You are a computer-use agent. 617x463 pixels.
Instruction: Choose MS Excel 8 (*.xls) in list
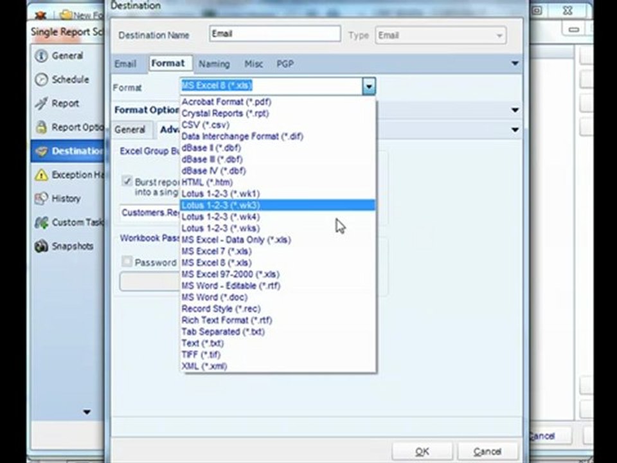click(x=278, y=262)
